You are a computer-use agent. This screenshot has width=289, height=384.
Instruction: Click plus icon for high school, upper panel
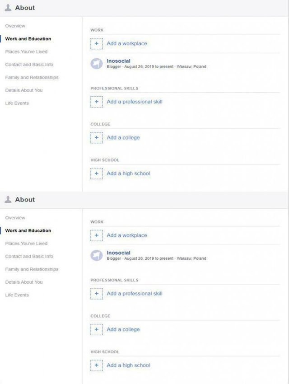(96, 173)
